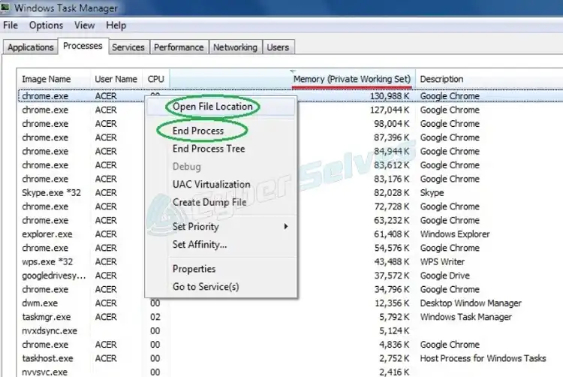
Task: Click the 2,416 K memory value
Action: (x=394, y=372)
